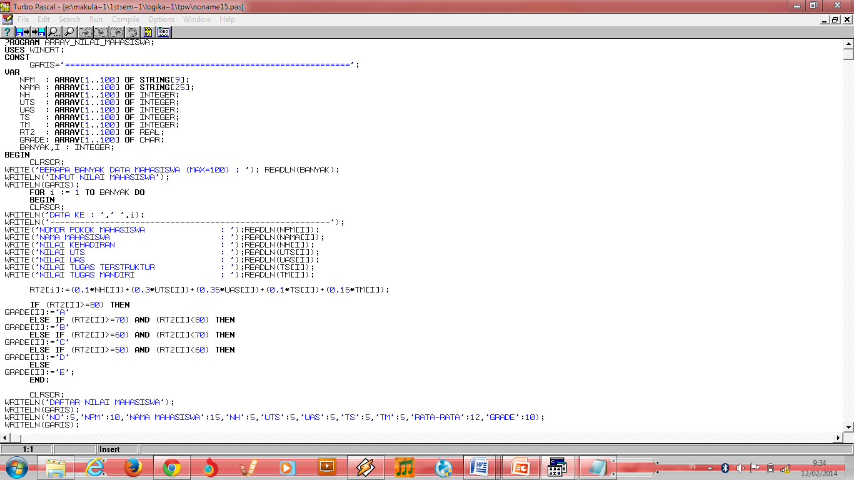Expand the Search menu
The width and height of the screenshot is (854, 480).
(69, 19)
